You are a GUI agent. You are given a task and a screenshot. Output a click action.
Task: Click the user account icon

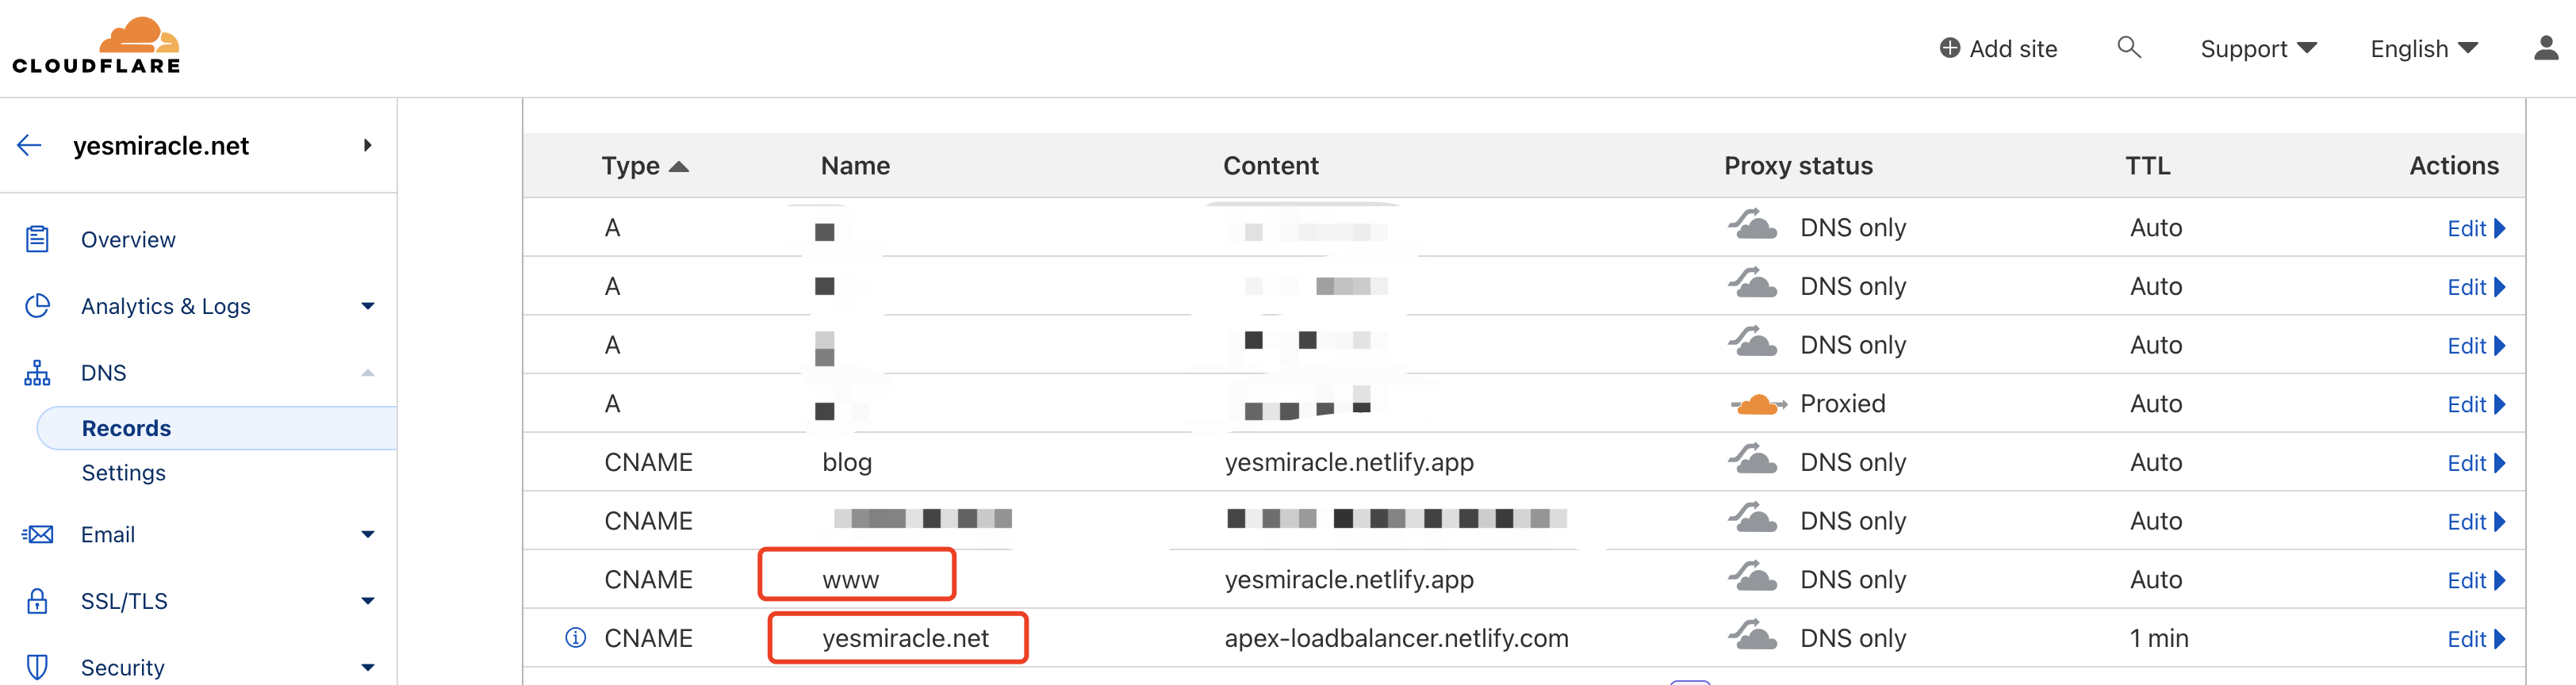pos(2548,47)
